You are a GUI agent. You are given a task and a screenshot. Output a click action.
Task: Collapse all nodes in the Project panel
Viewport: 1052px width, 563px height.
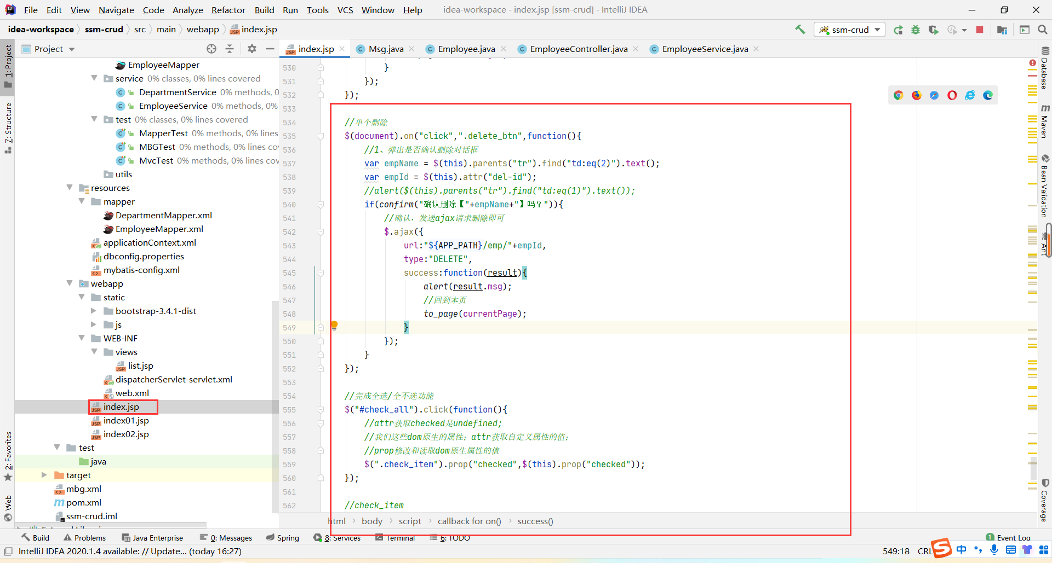(x=230, y=49)
